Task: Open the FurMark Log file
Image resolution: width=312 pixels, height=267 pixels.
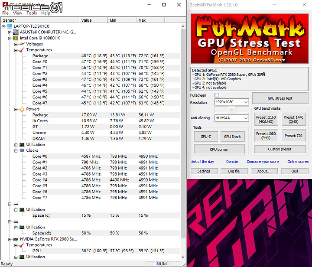Action: tap(234, 171)
